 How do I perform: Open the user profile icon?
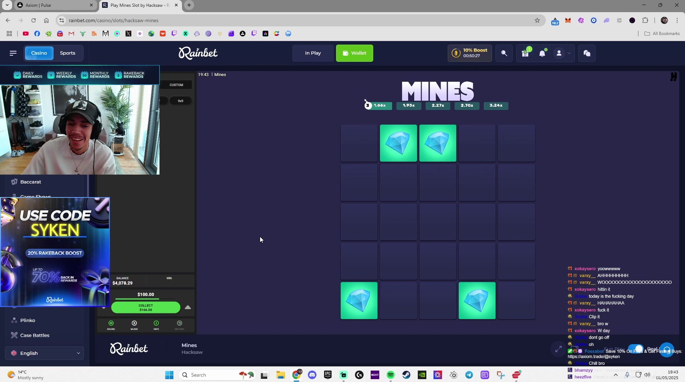pos(559,53)
